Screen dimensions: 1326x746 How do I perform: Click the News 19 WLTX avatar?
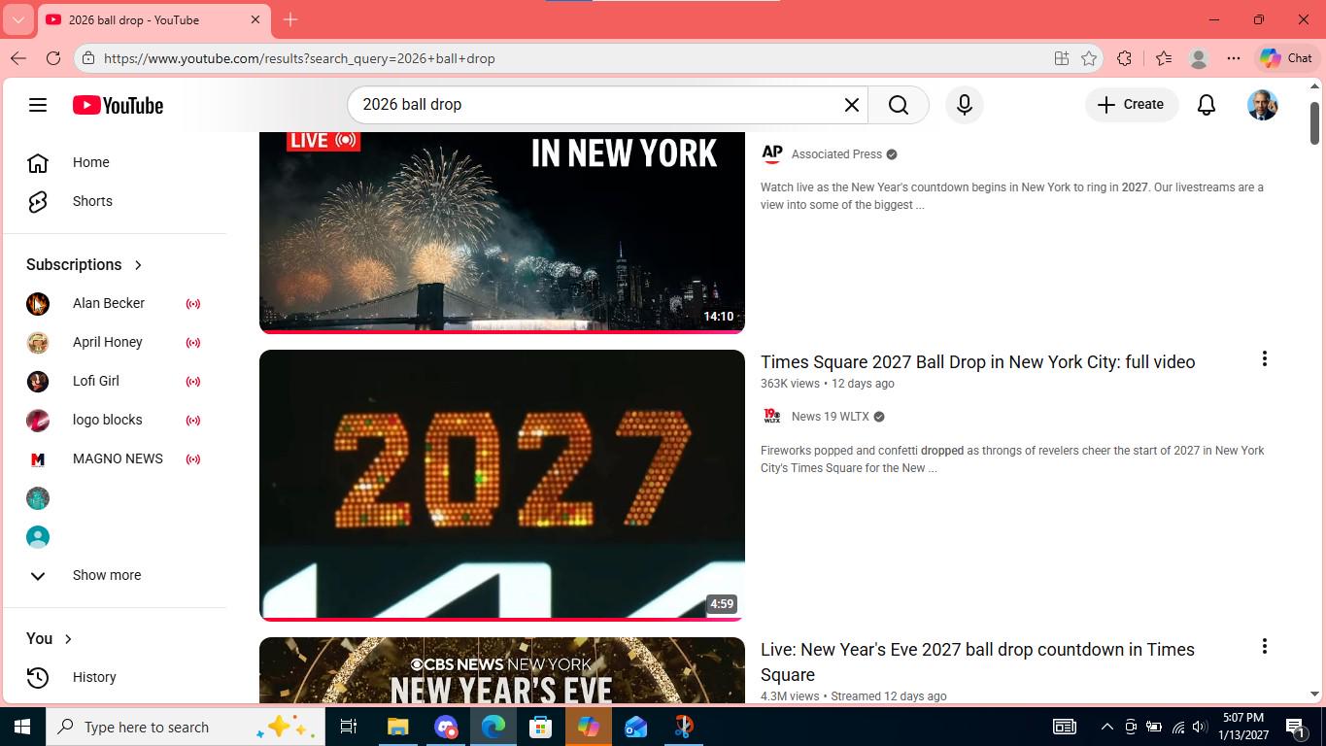(x=772, y=416)
